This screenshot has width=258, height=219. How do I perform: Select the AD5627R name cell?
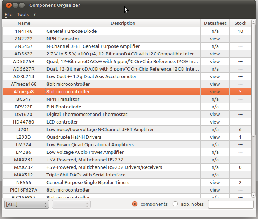click(24, 69)
